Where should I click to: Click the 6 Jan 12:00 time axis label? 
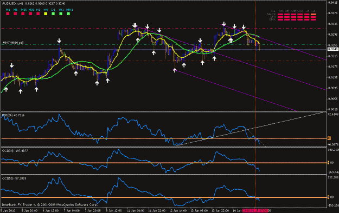[x=50, y=210]
